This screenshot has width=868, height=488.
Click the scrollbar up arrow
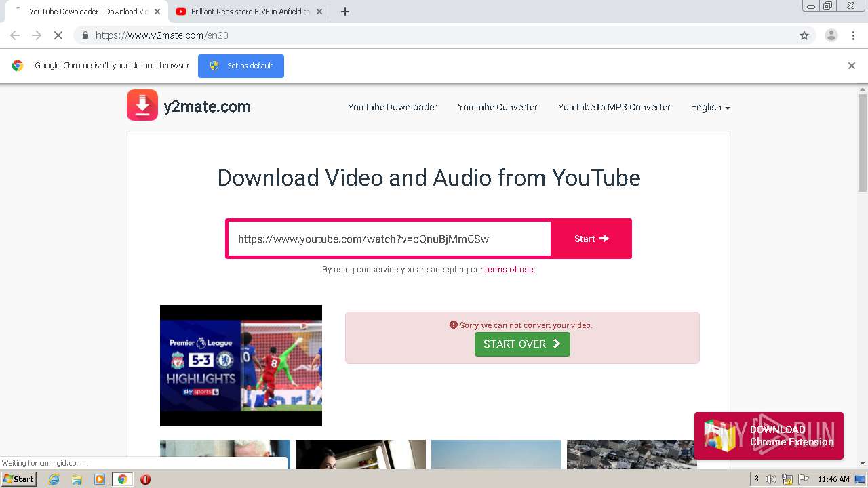coord(863,89)
